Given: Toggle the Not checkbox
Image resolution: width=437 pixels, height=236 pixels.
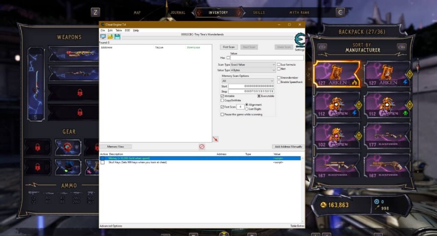Looking at the screenshot, I should pos(279,69).
